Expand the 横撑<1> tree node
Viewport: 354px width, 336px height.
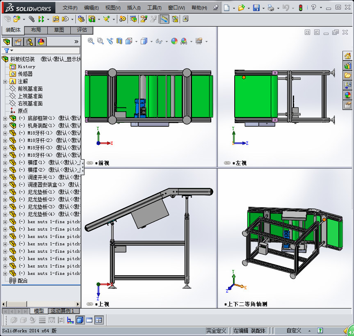pos(5,163)
